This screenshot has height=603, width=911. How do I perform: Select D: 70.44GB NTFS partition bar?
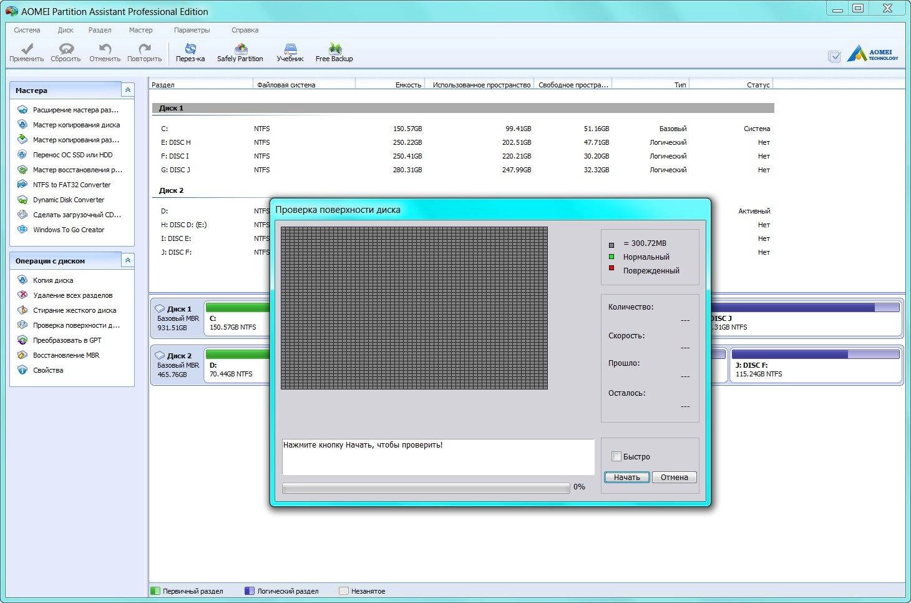point(238,365)
